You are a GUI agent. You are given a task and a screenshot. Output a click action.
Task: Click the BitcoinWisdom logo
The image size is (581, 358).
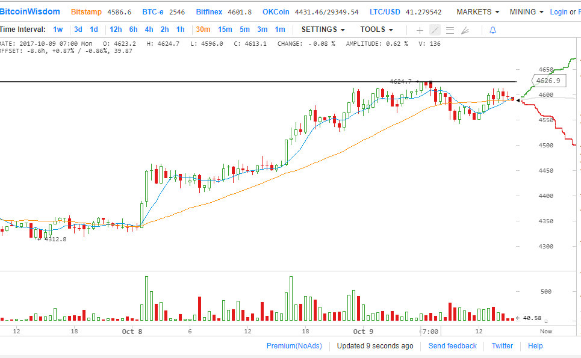click(x=30, y=11)
